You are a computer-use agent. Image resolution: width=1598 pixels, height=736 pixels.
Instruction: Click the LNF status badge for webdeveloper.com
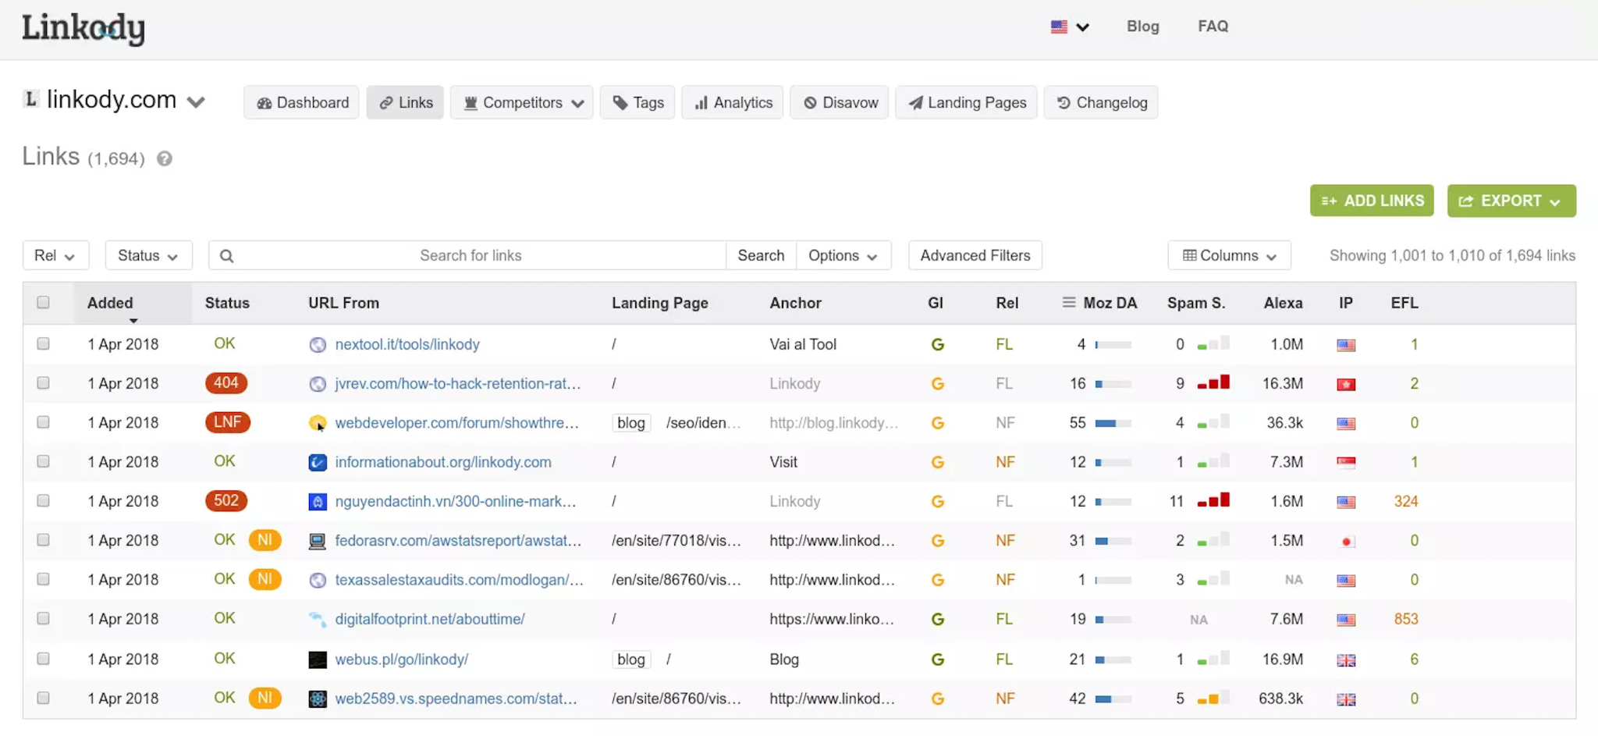(227, 422)
